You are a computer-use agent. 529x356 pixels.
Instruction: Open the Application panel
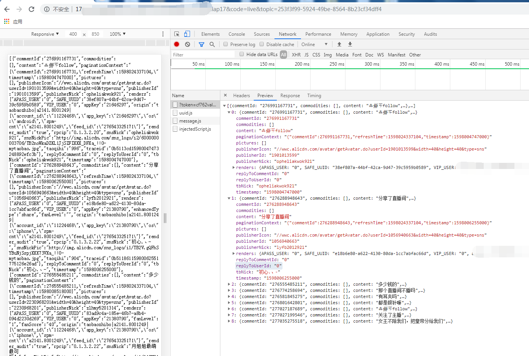pos(378,34)
